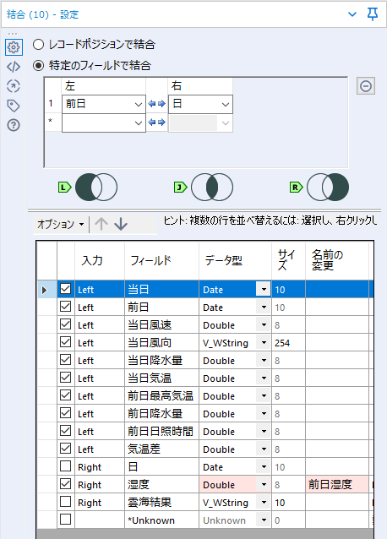Click the フィールド column header
The width and height of the screenshot is (387, 539).
click(161, 260)
